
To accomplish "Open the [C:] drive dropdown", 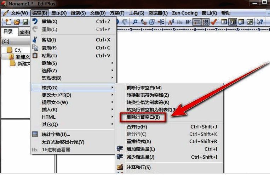I will [16, 41].
